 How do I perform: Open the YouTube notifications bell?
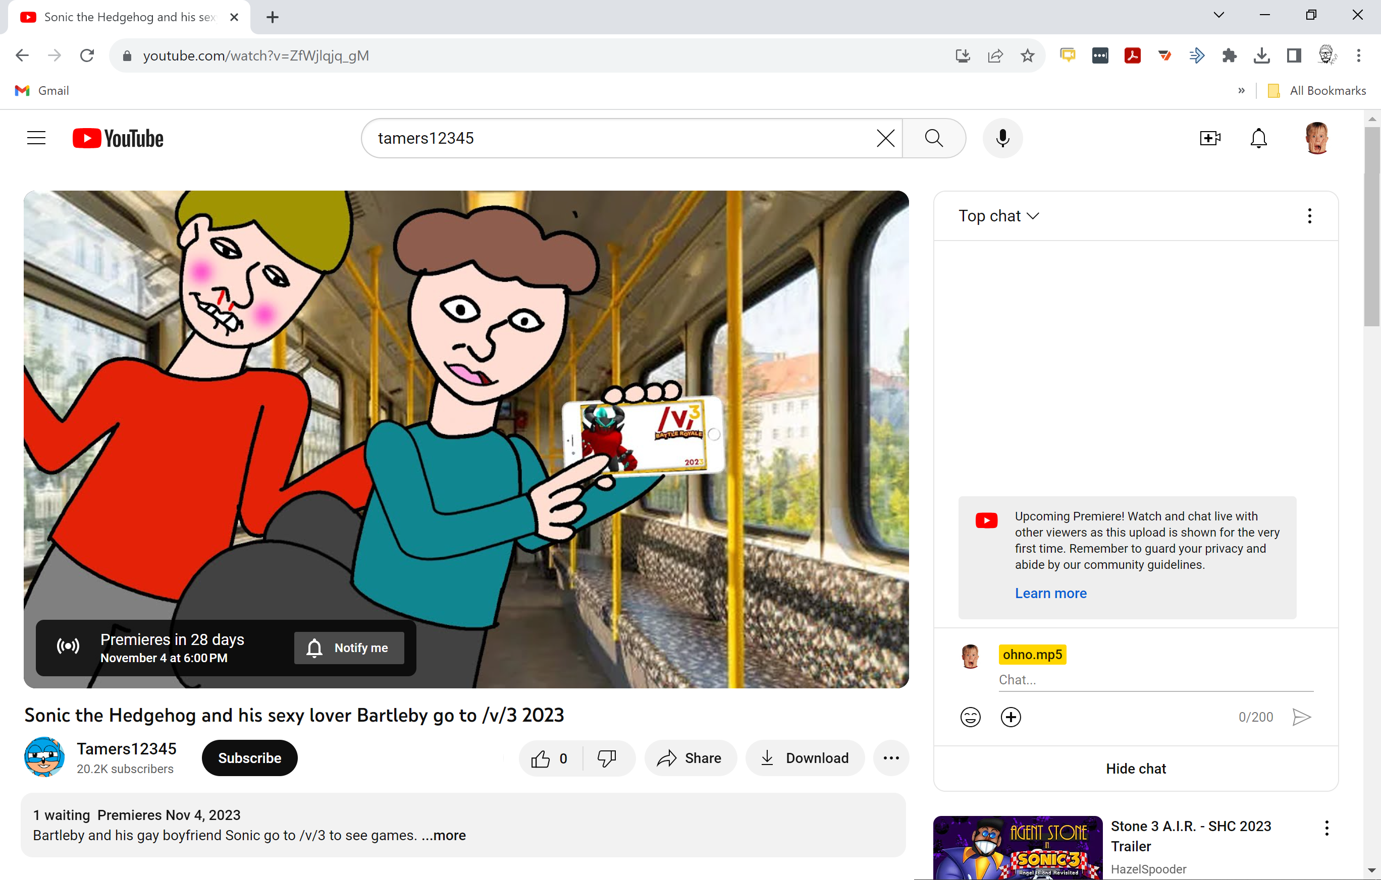(1258, 138)
